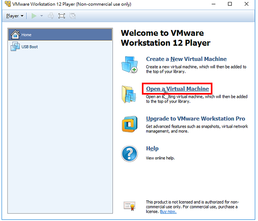
Task: Close the VMware Player window
Action: [247, 4]
